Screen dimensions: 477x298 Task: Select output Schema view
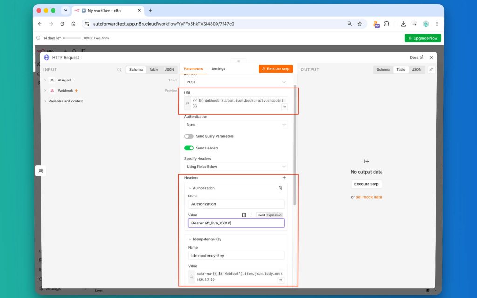[383, 70]
